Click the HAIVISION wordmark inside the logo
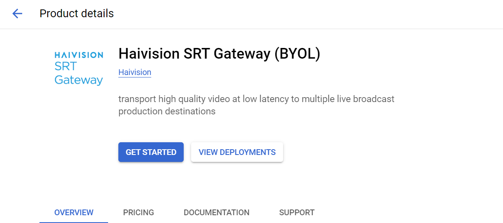Image resolution: width=503 pixels, height=223 pixels. (x=78, y=55)
